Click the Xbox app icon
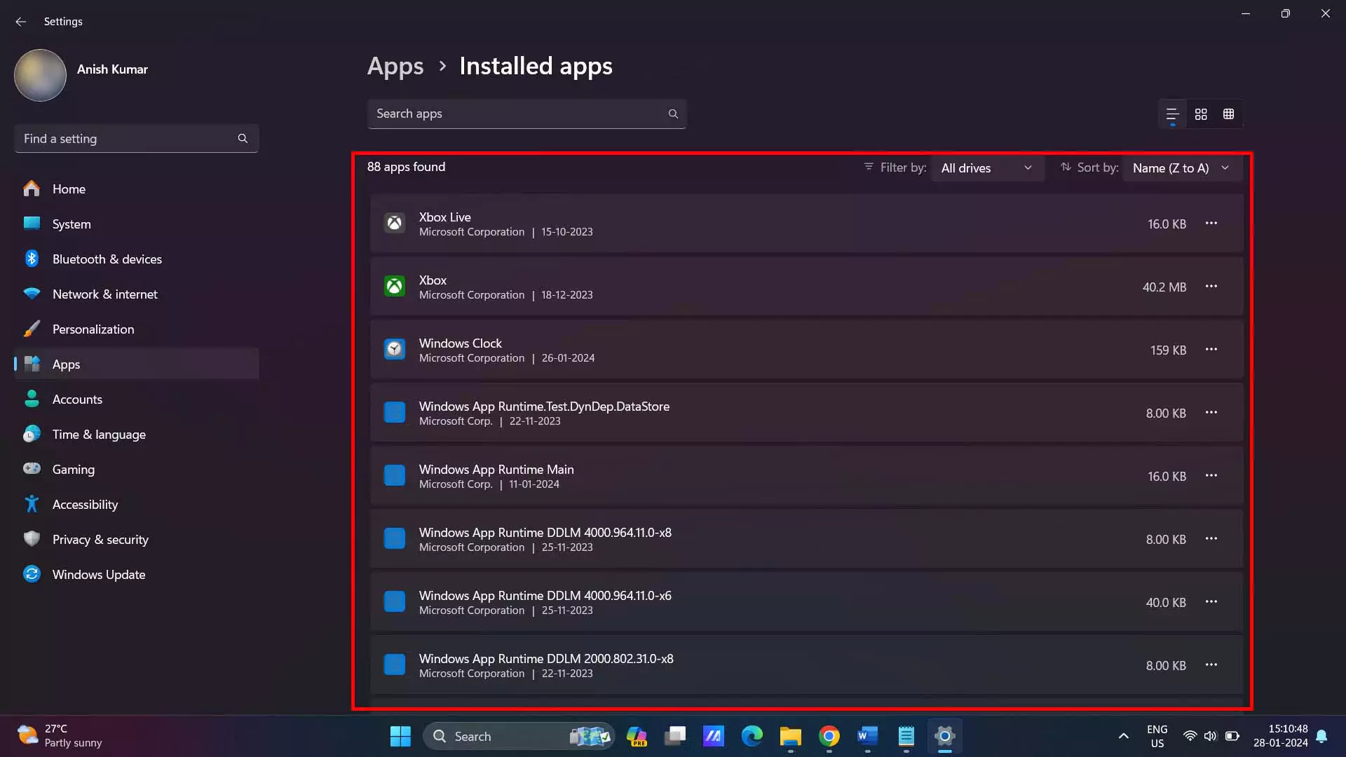 click(394, 285)
